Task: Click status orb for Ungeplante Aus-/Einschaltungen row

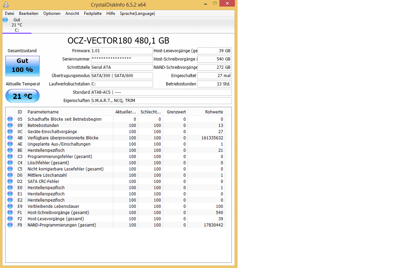Action: (x=10, y=144)
